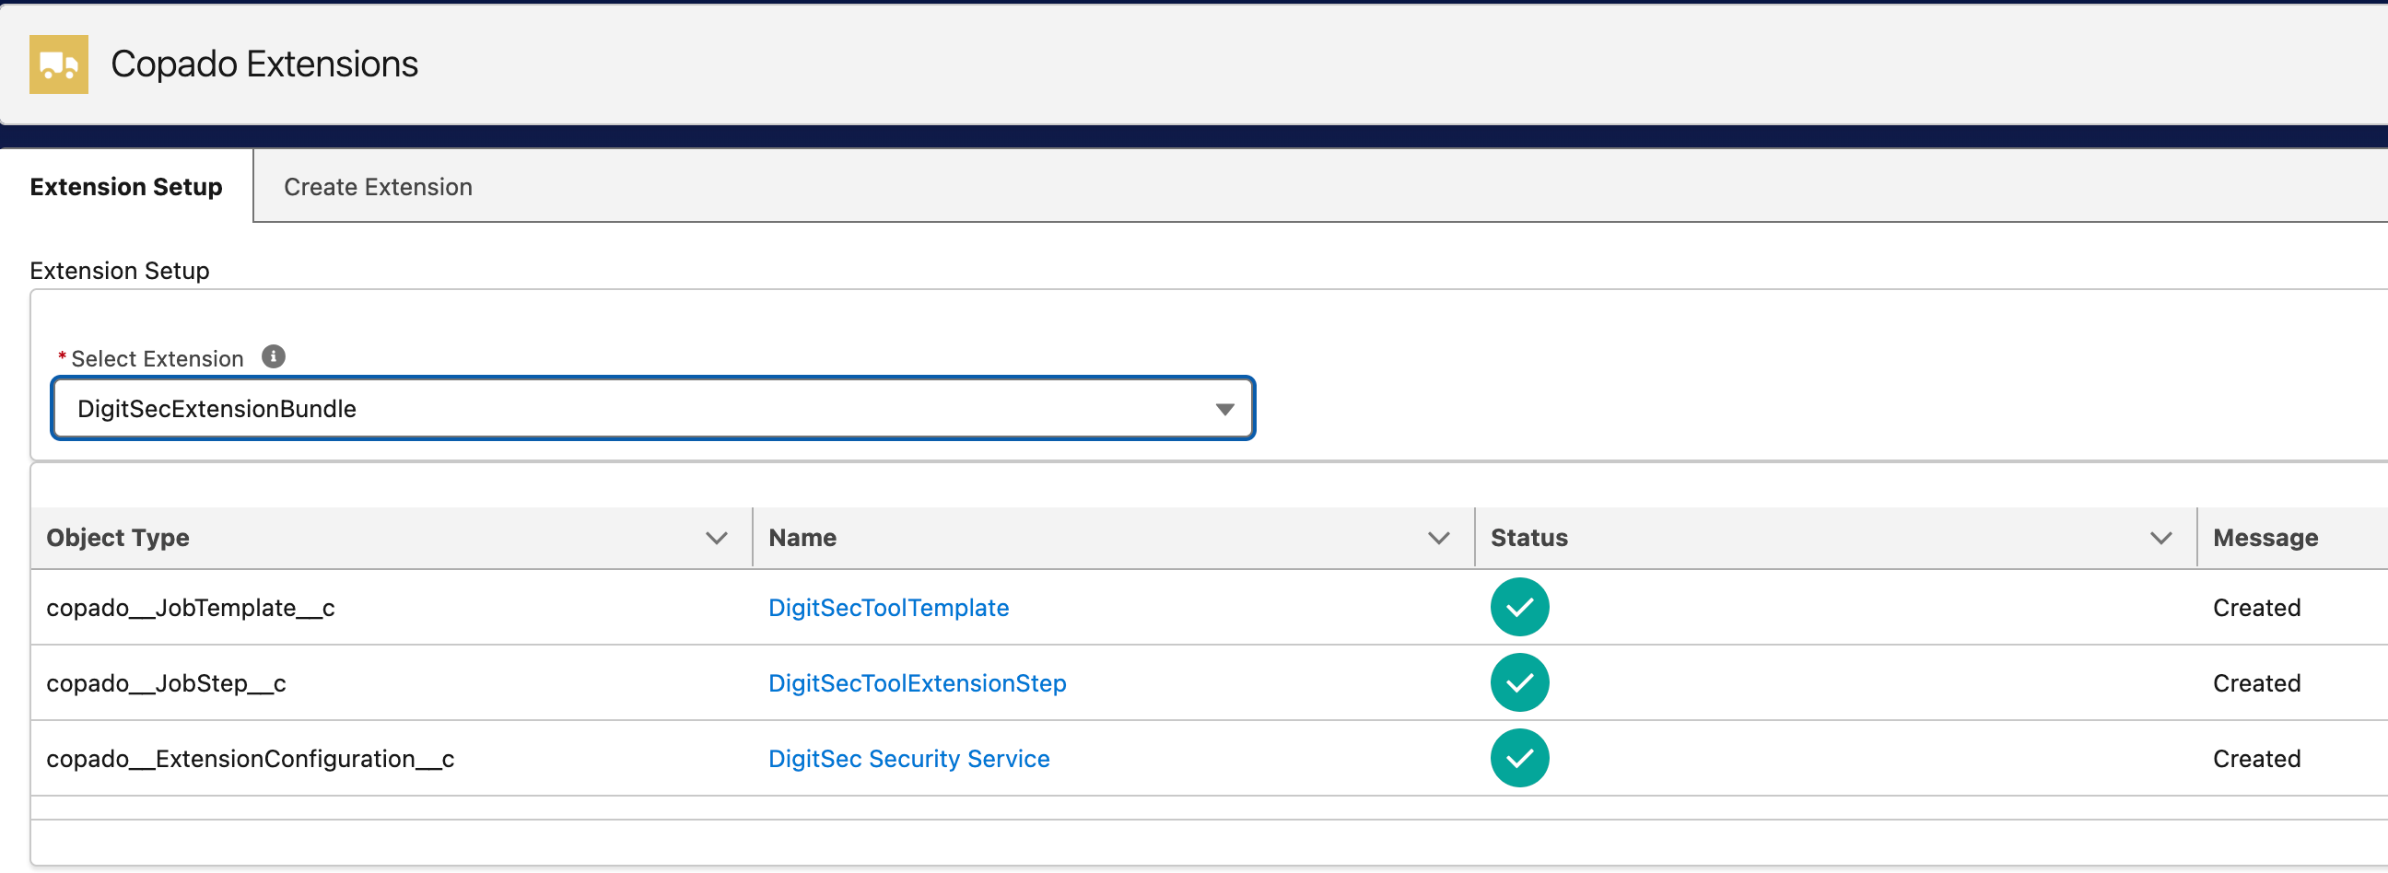
Task: Expand the Status column menu chevron
Action: (2160, 538)
